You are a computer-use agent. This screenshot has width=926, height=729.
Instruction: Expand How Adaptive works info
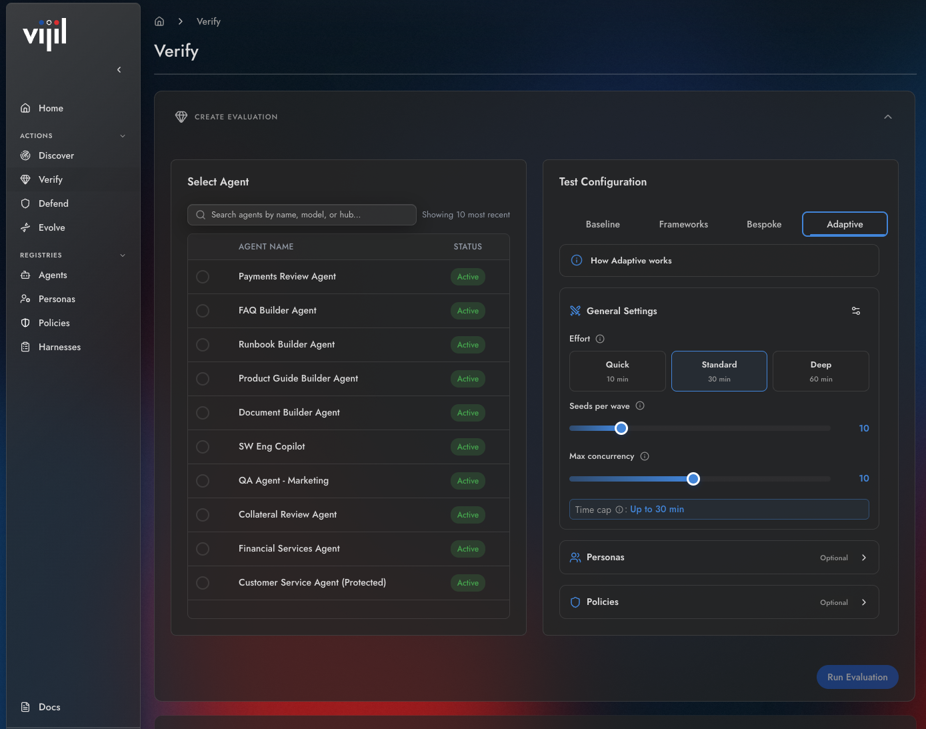pos(719,261)
